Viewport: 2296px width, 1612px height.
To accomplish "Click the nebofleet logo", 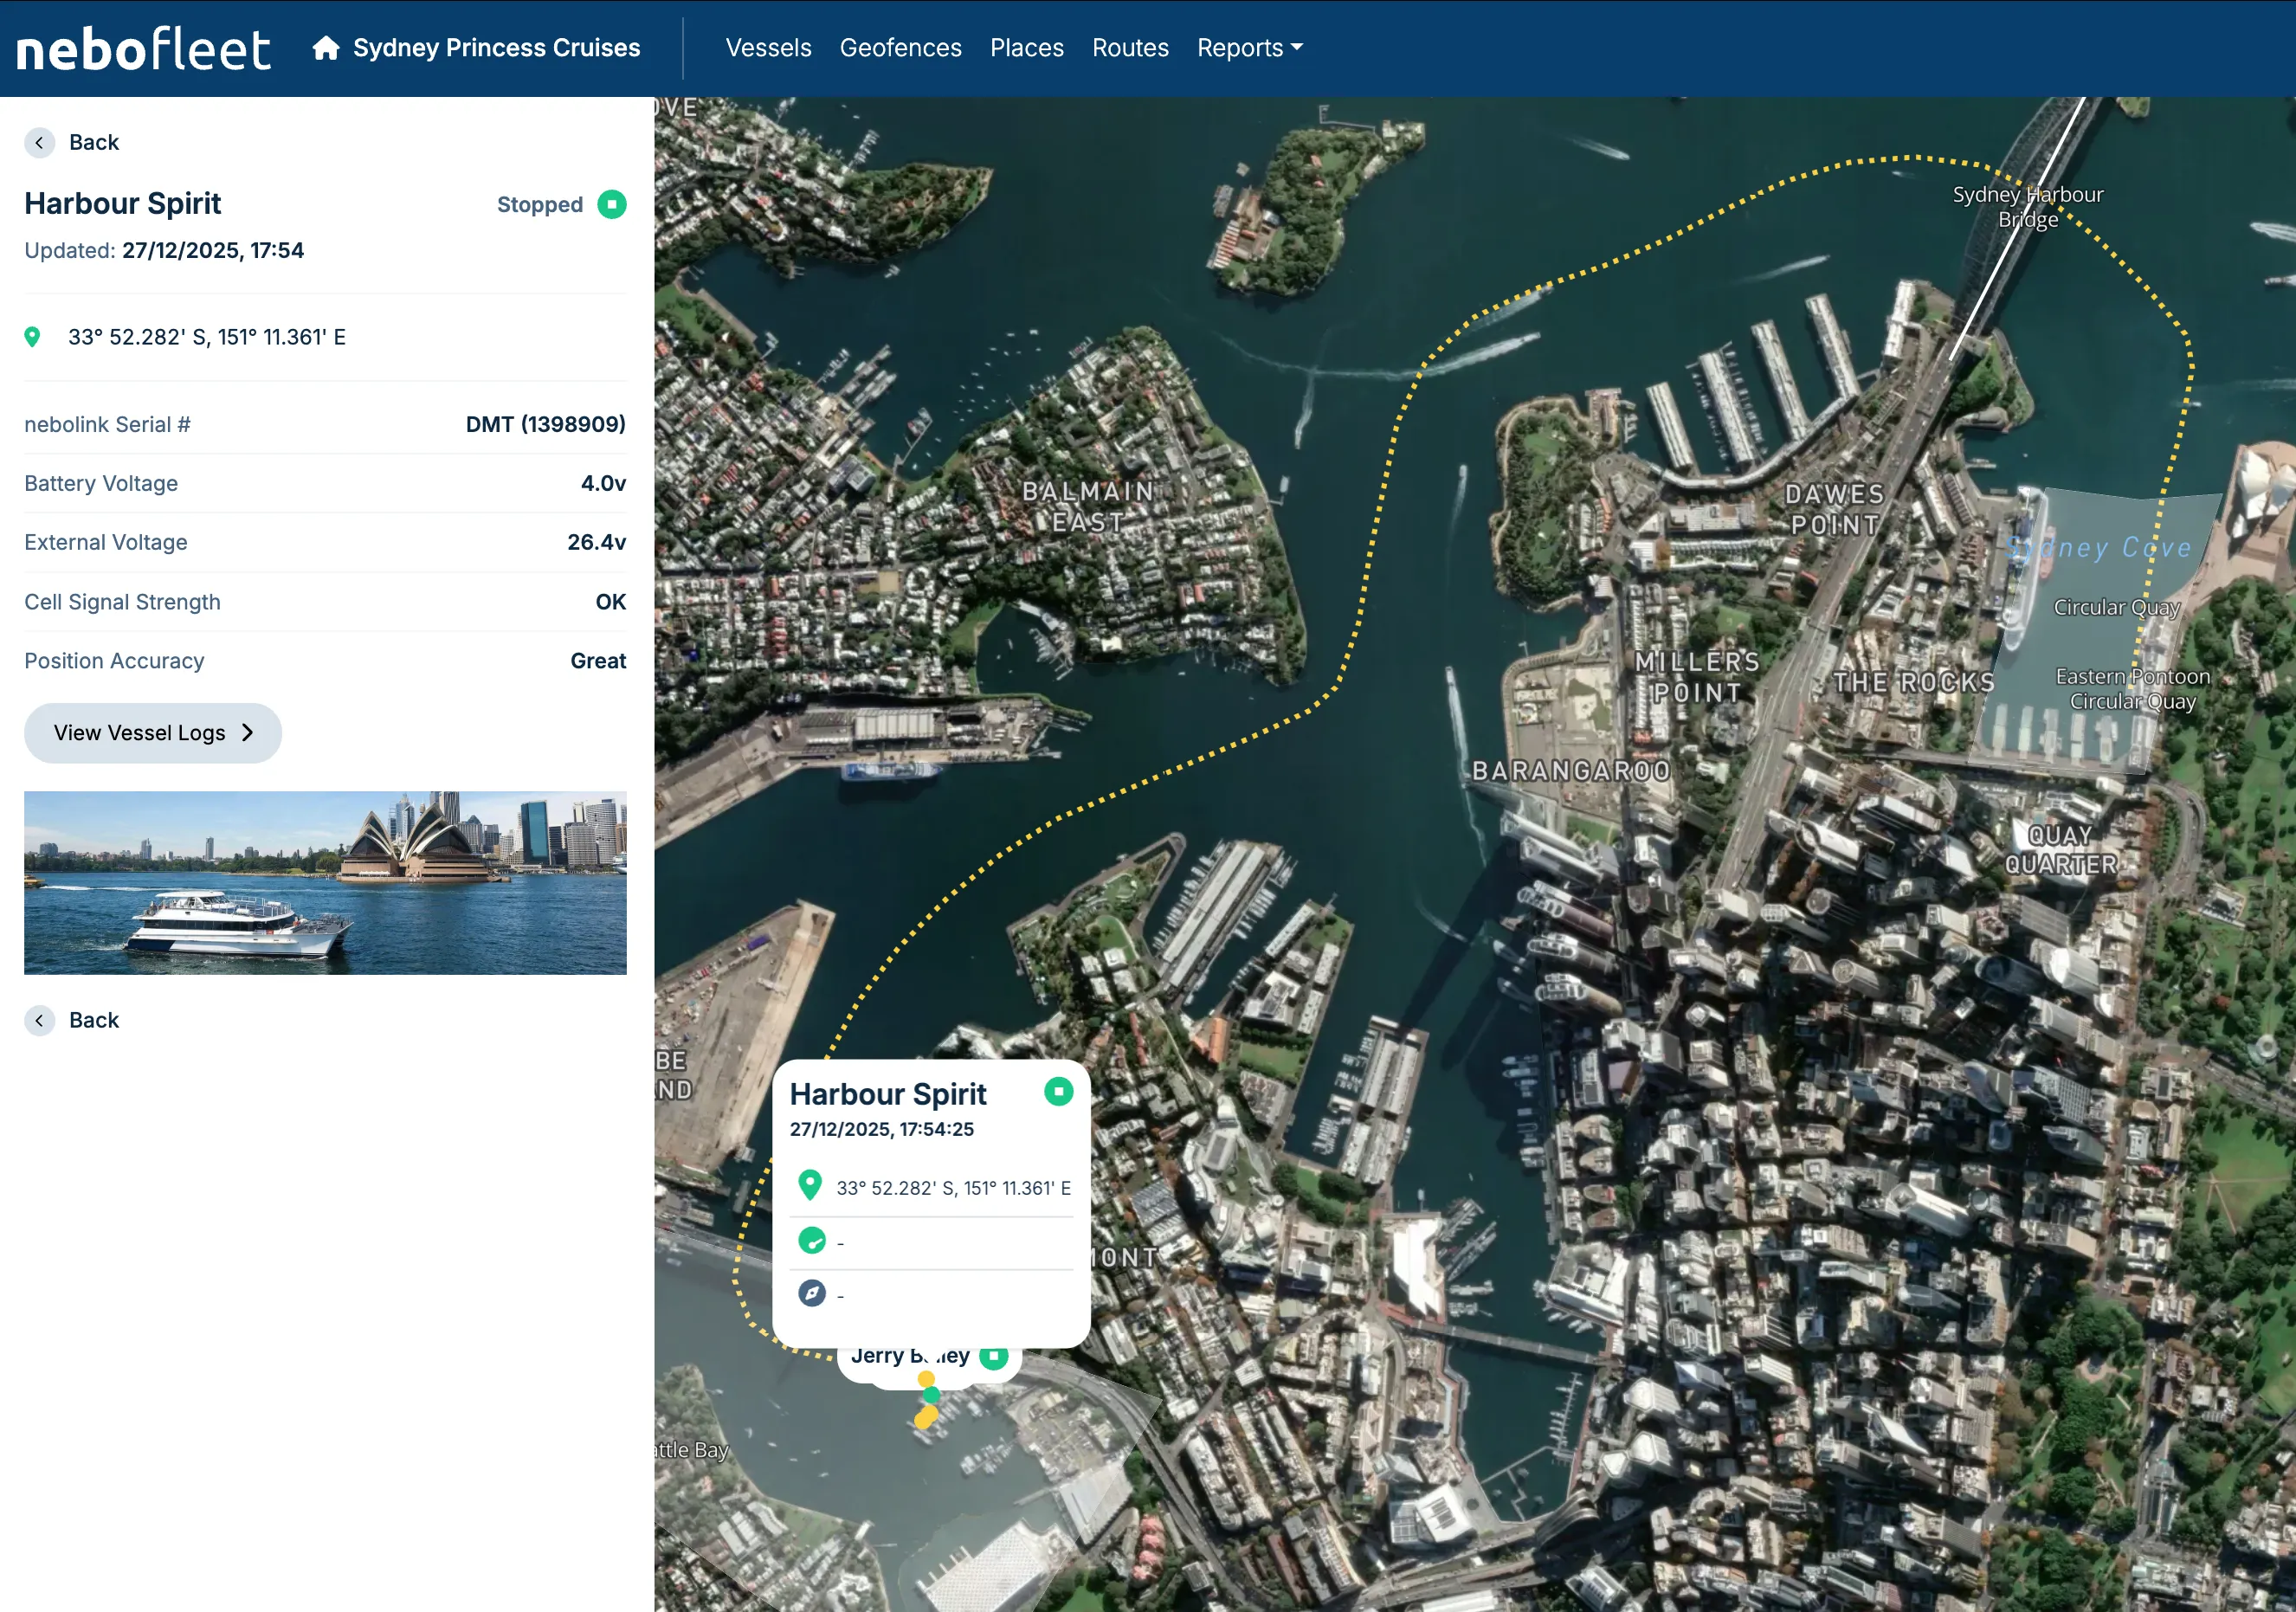I will coord(143,49).
